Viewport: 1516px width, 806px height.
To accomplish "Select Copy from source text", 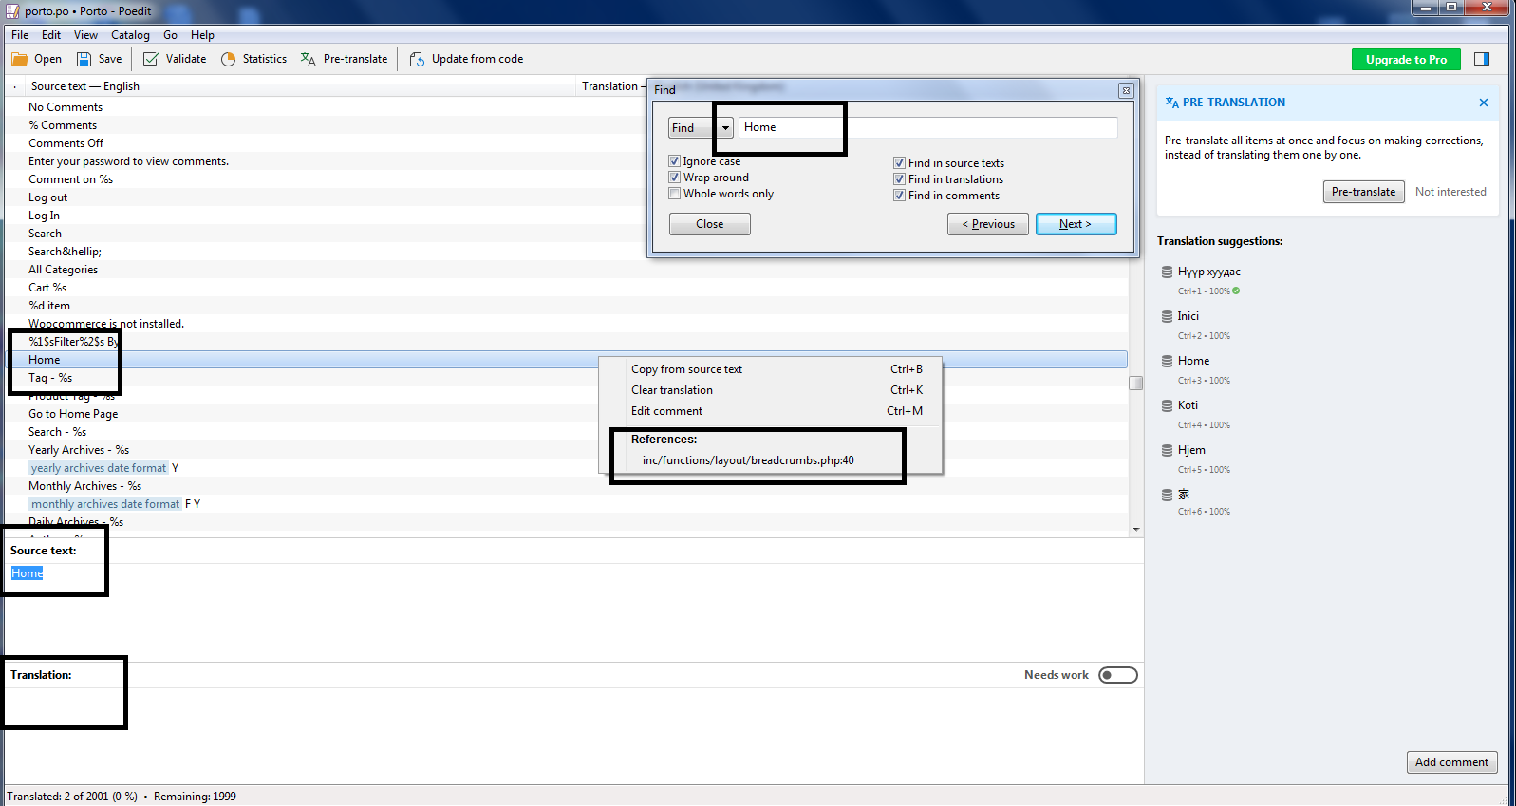I will pos(771,369).
